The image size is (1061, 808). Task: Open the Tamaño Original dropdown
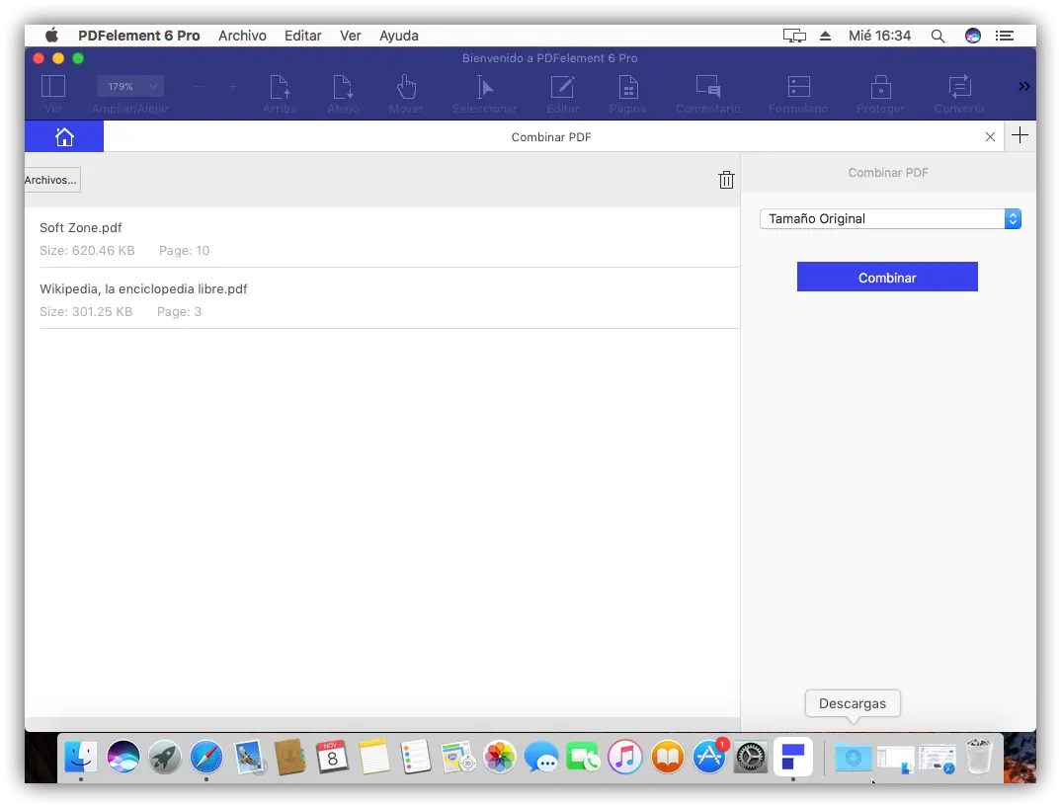[x=890, y=218]
